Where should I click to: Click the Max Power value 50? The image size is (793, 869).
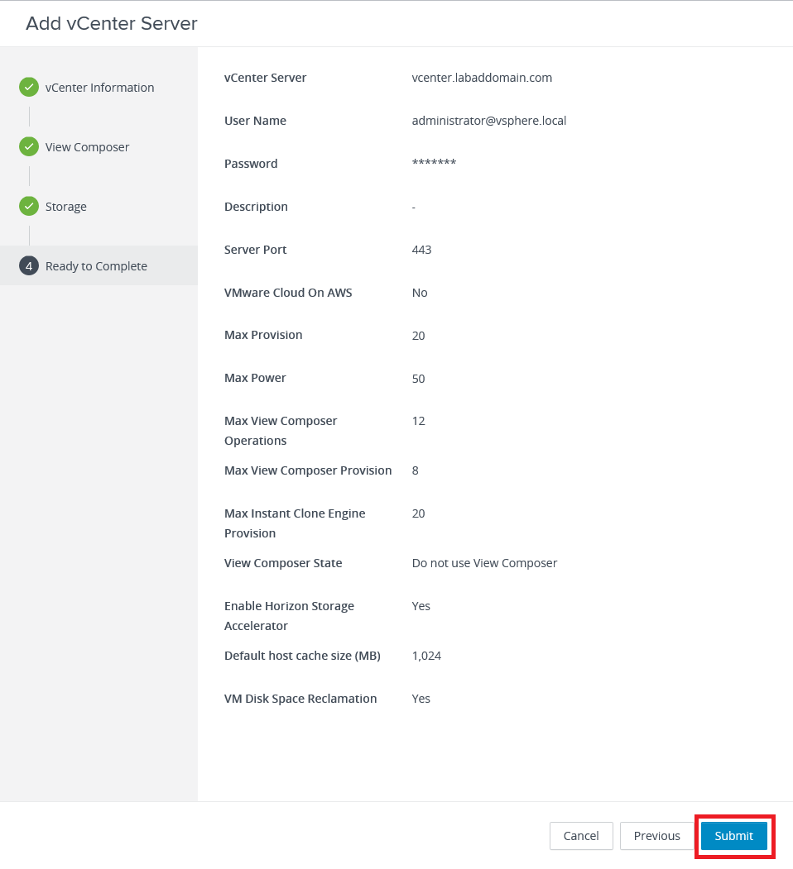click(x=418, y=379)
